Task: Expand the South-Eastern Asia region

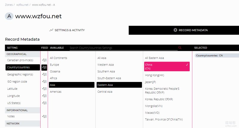Action: (x=109, y=78)
